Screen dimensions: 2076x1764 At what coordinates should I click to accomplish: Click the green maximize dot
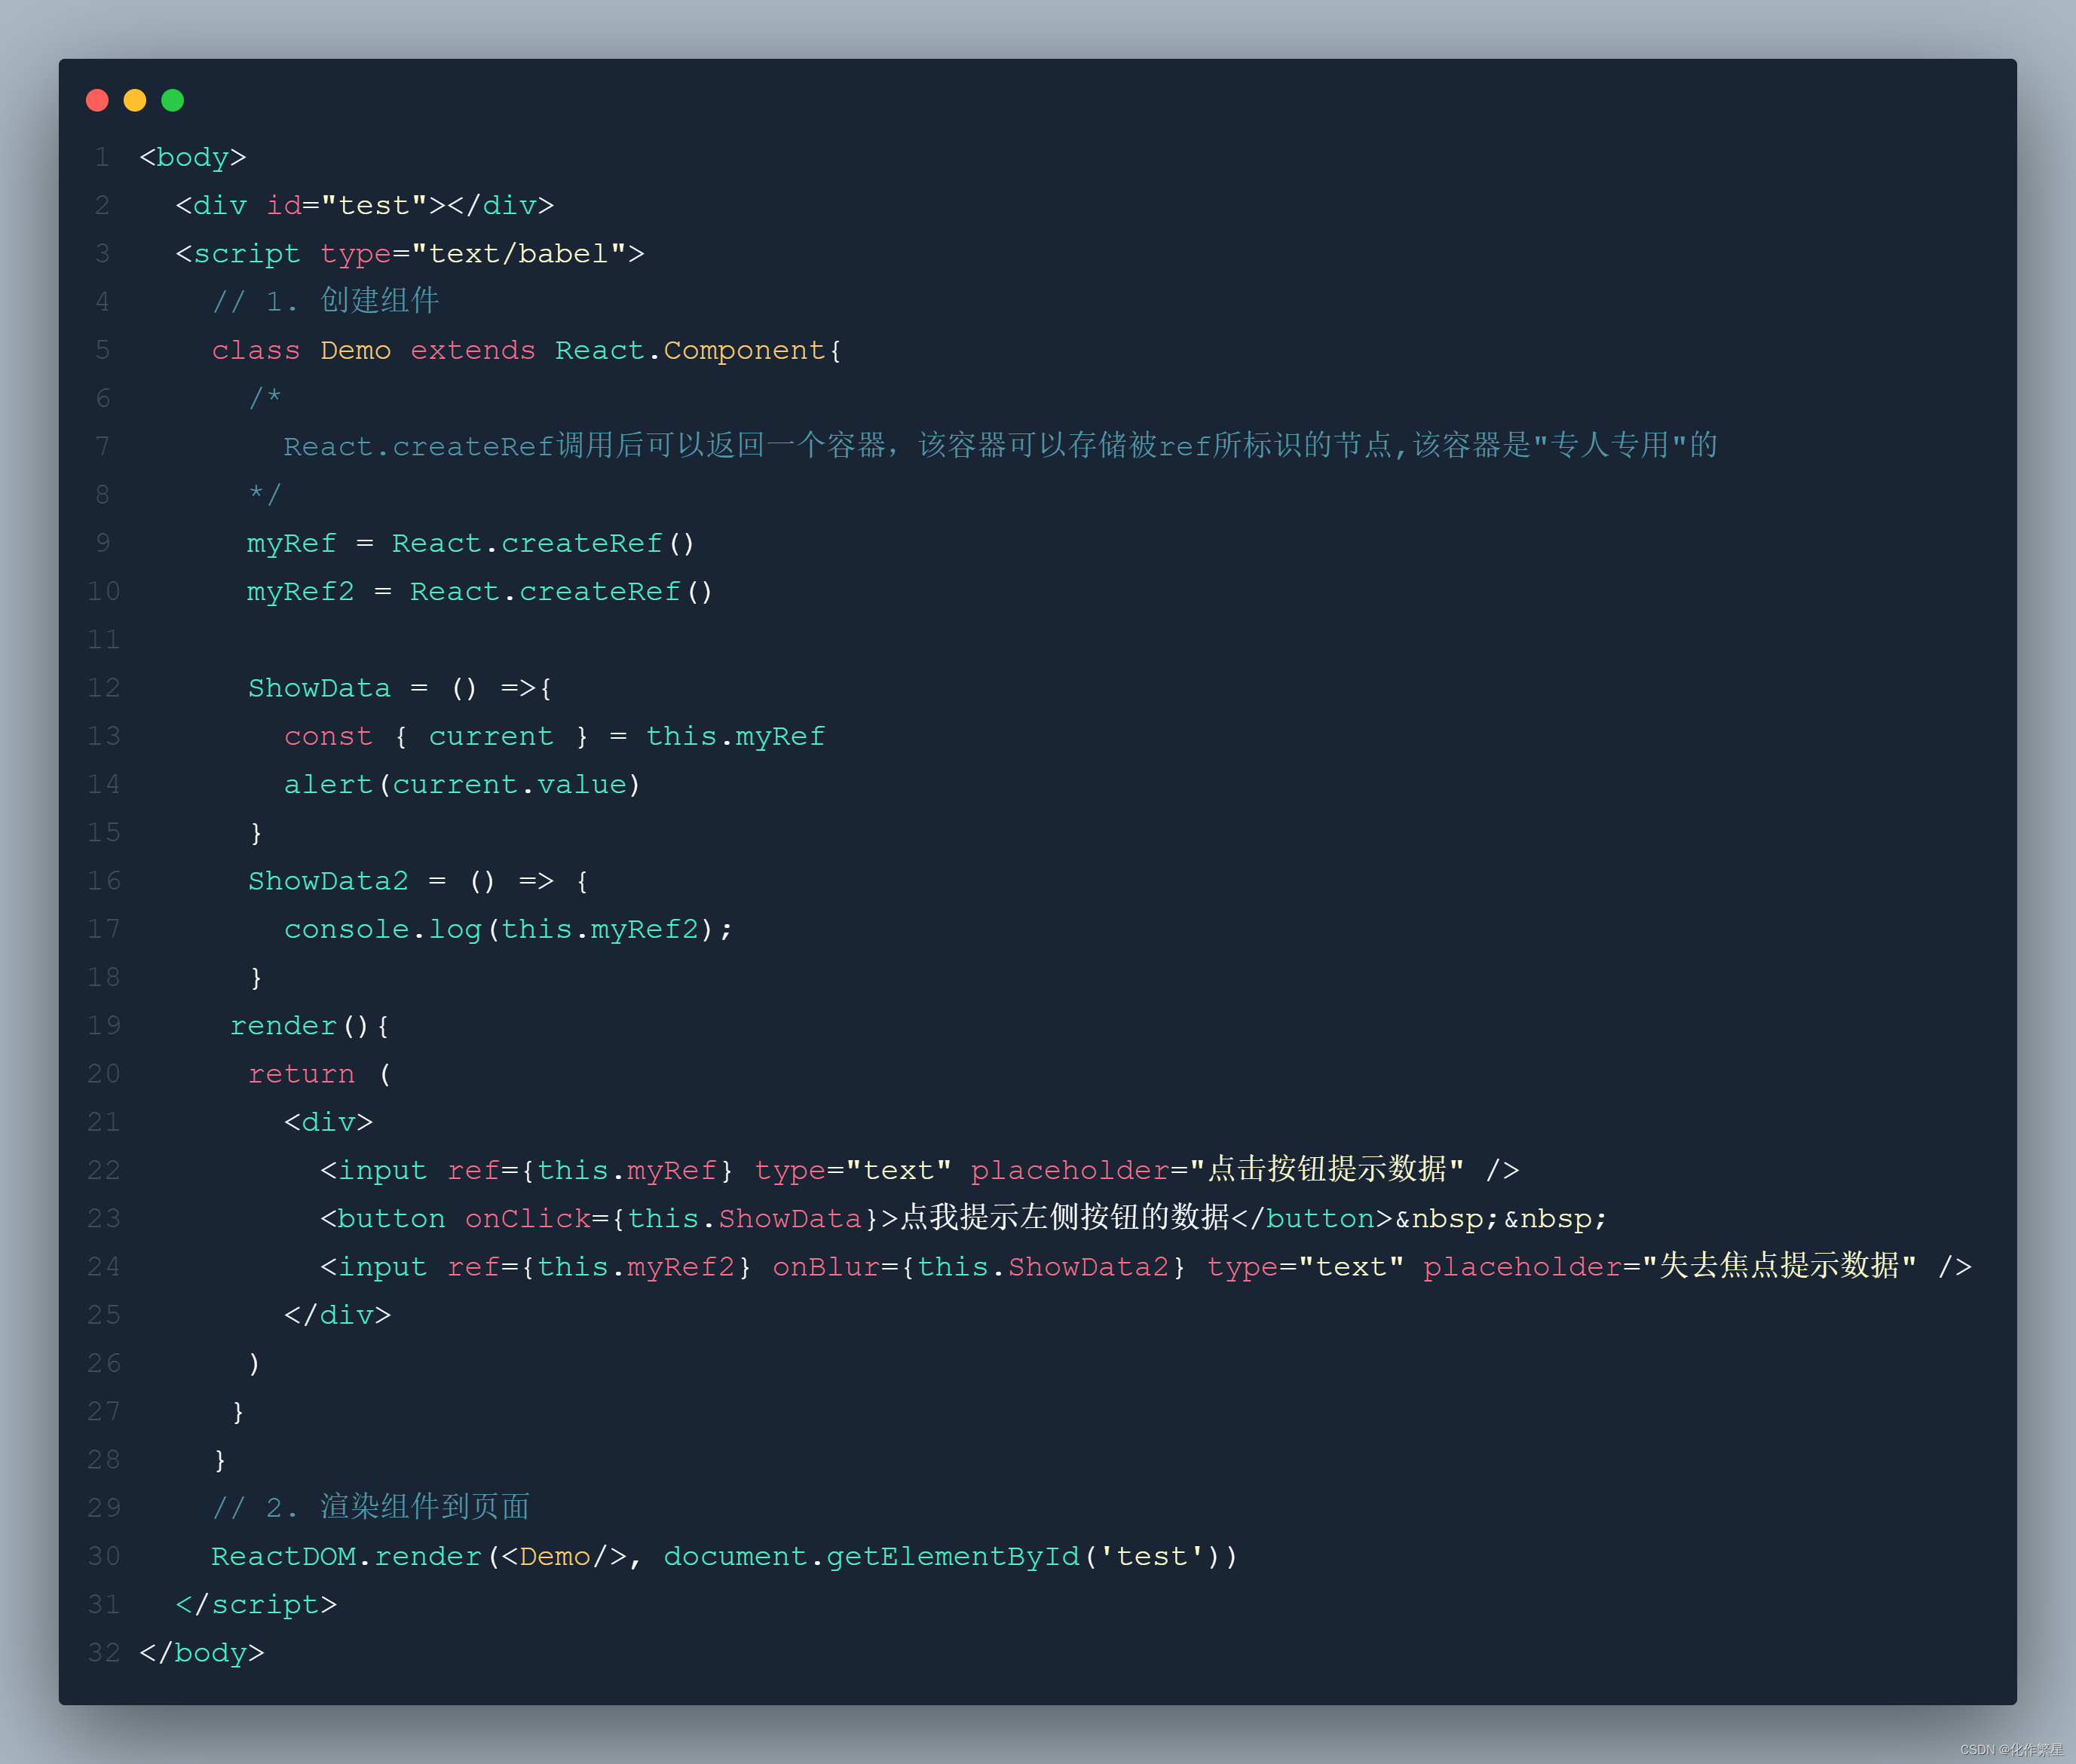[173, 100]
